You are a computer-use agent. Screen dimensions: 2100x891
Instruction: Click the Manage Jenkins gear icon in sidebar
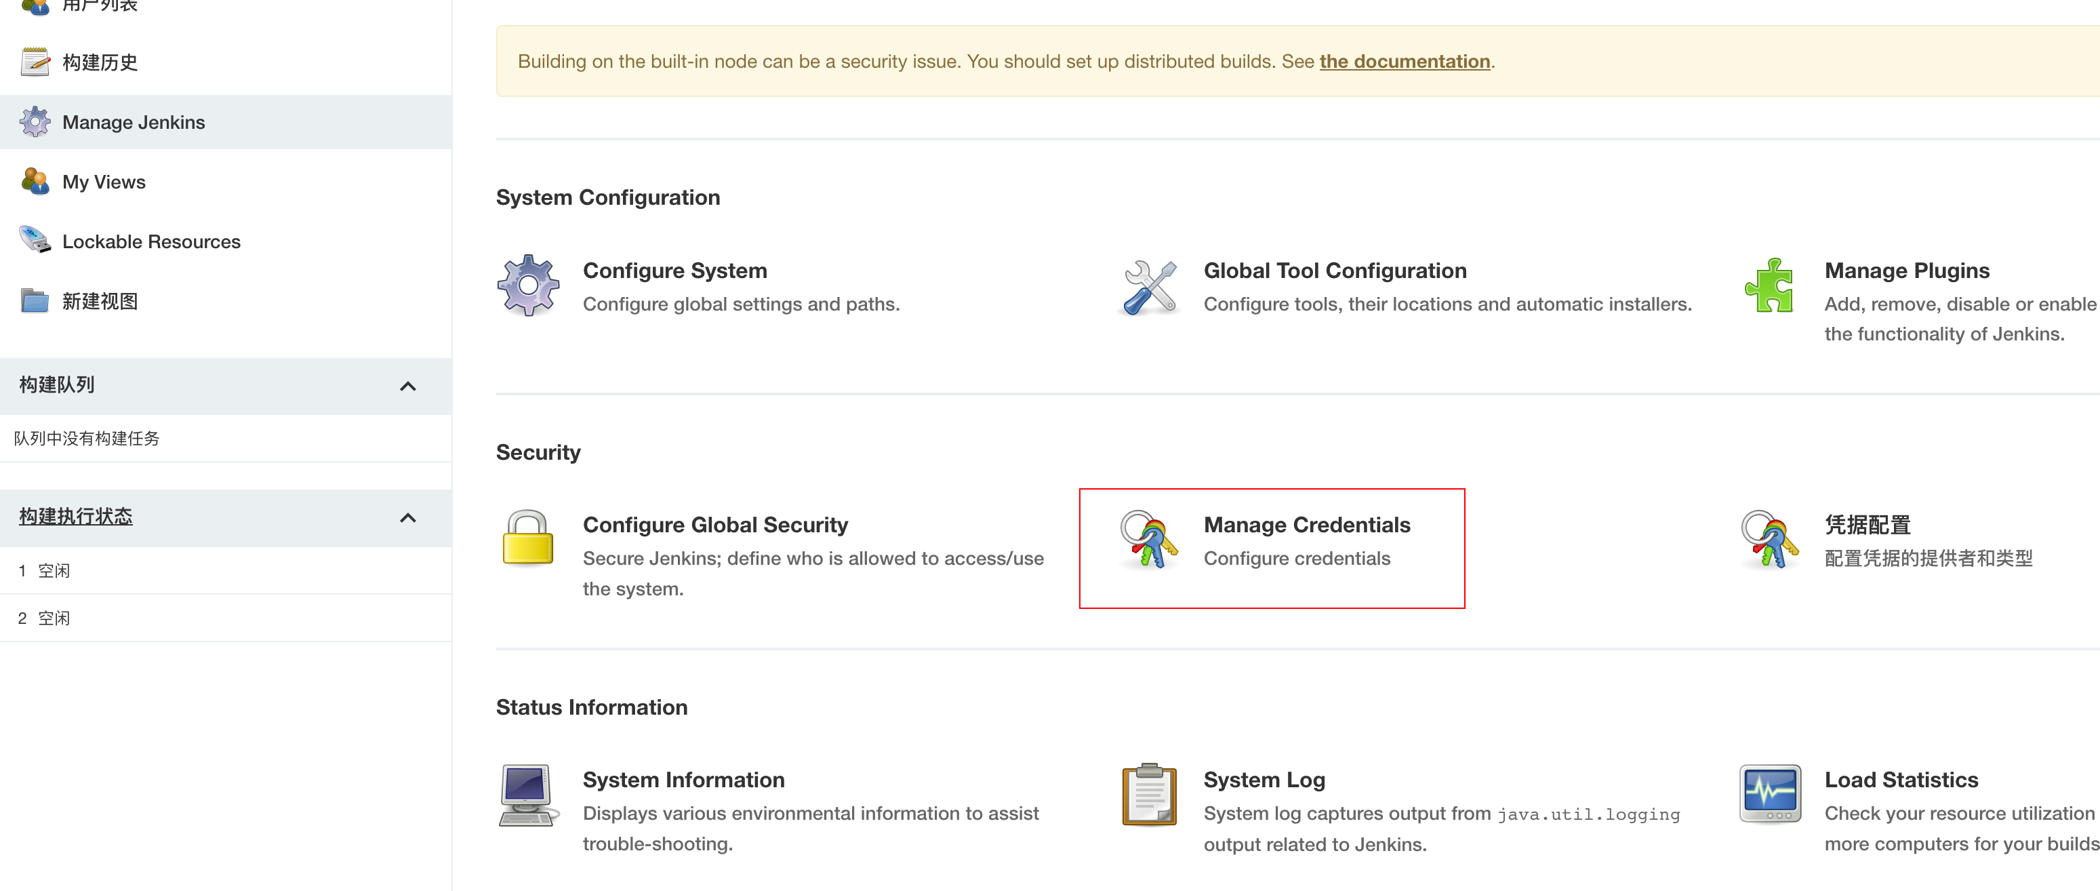[35, 121]
